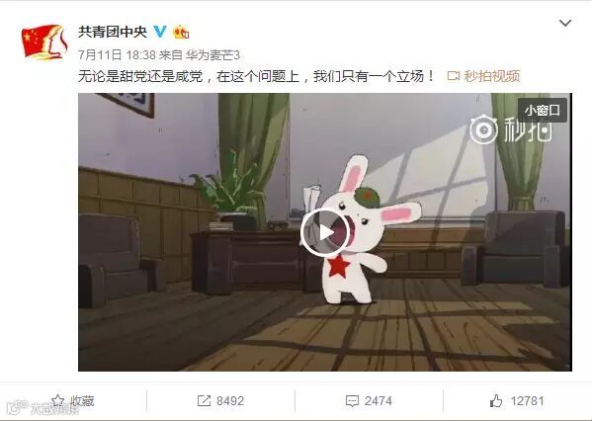
Task: Open 共青团中央 profile avatar
Action: [x=44, y=42]
